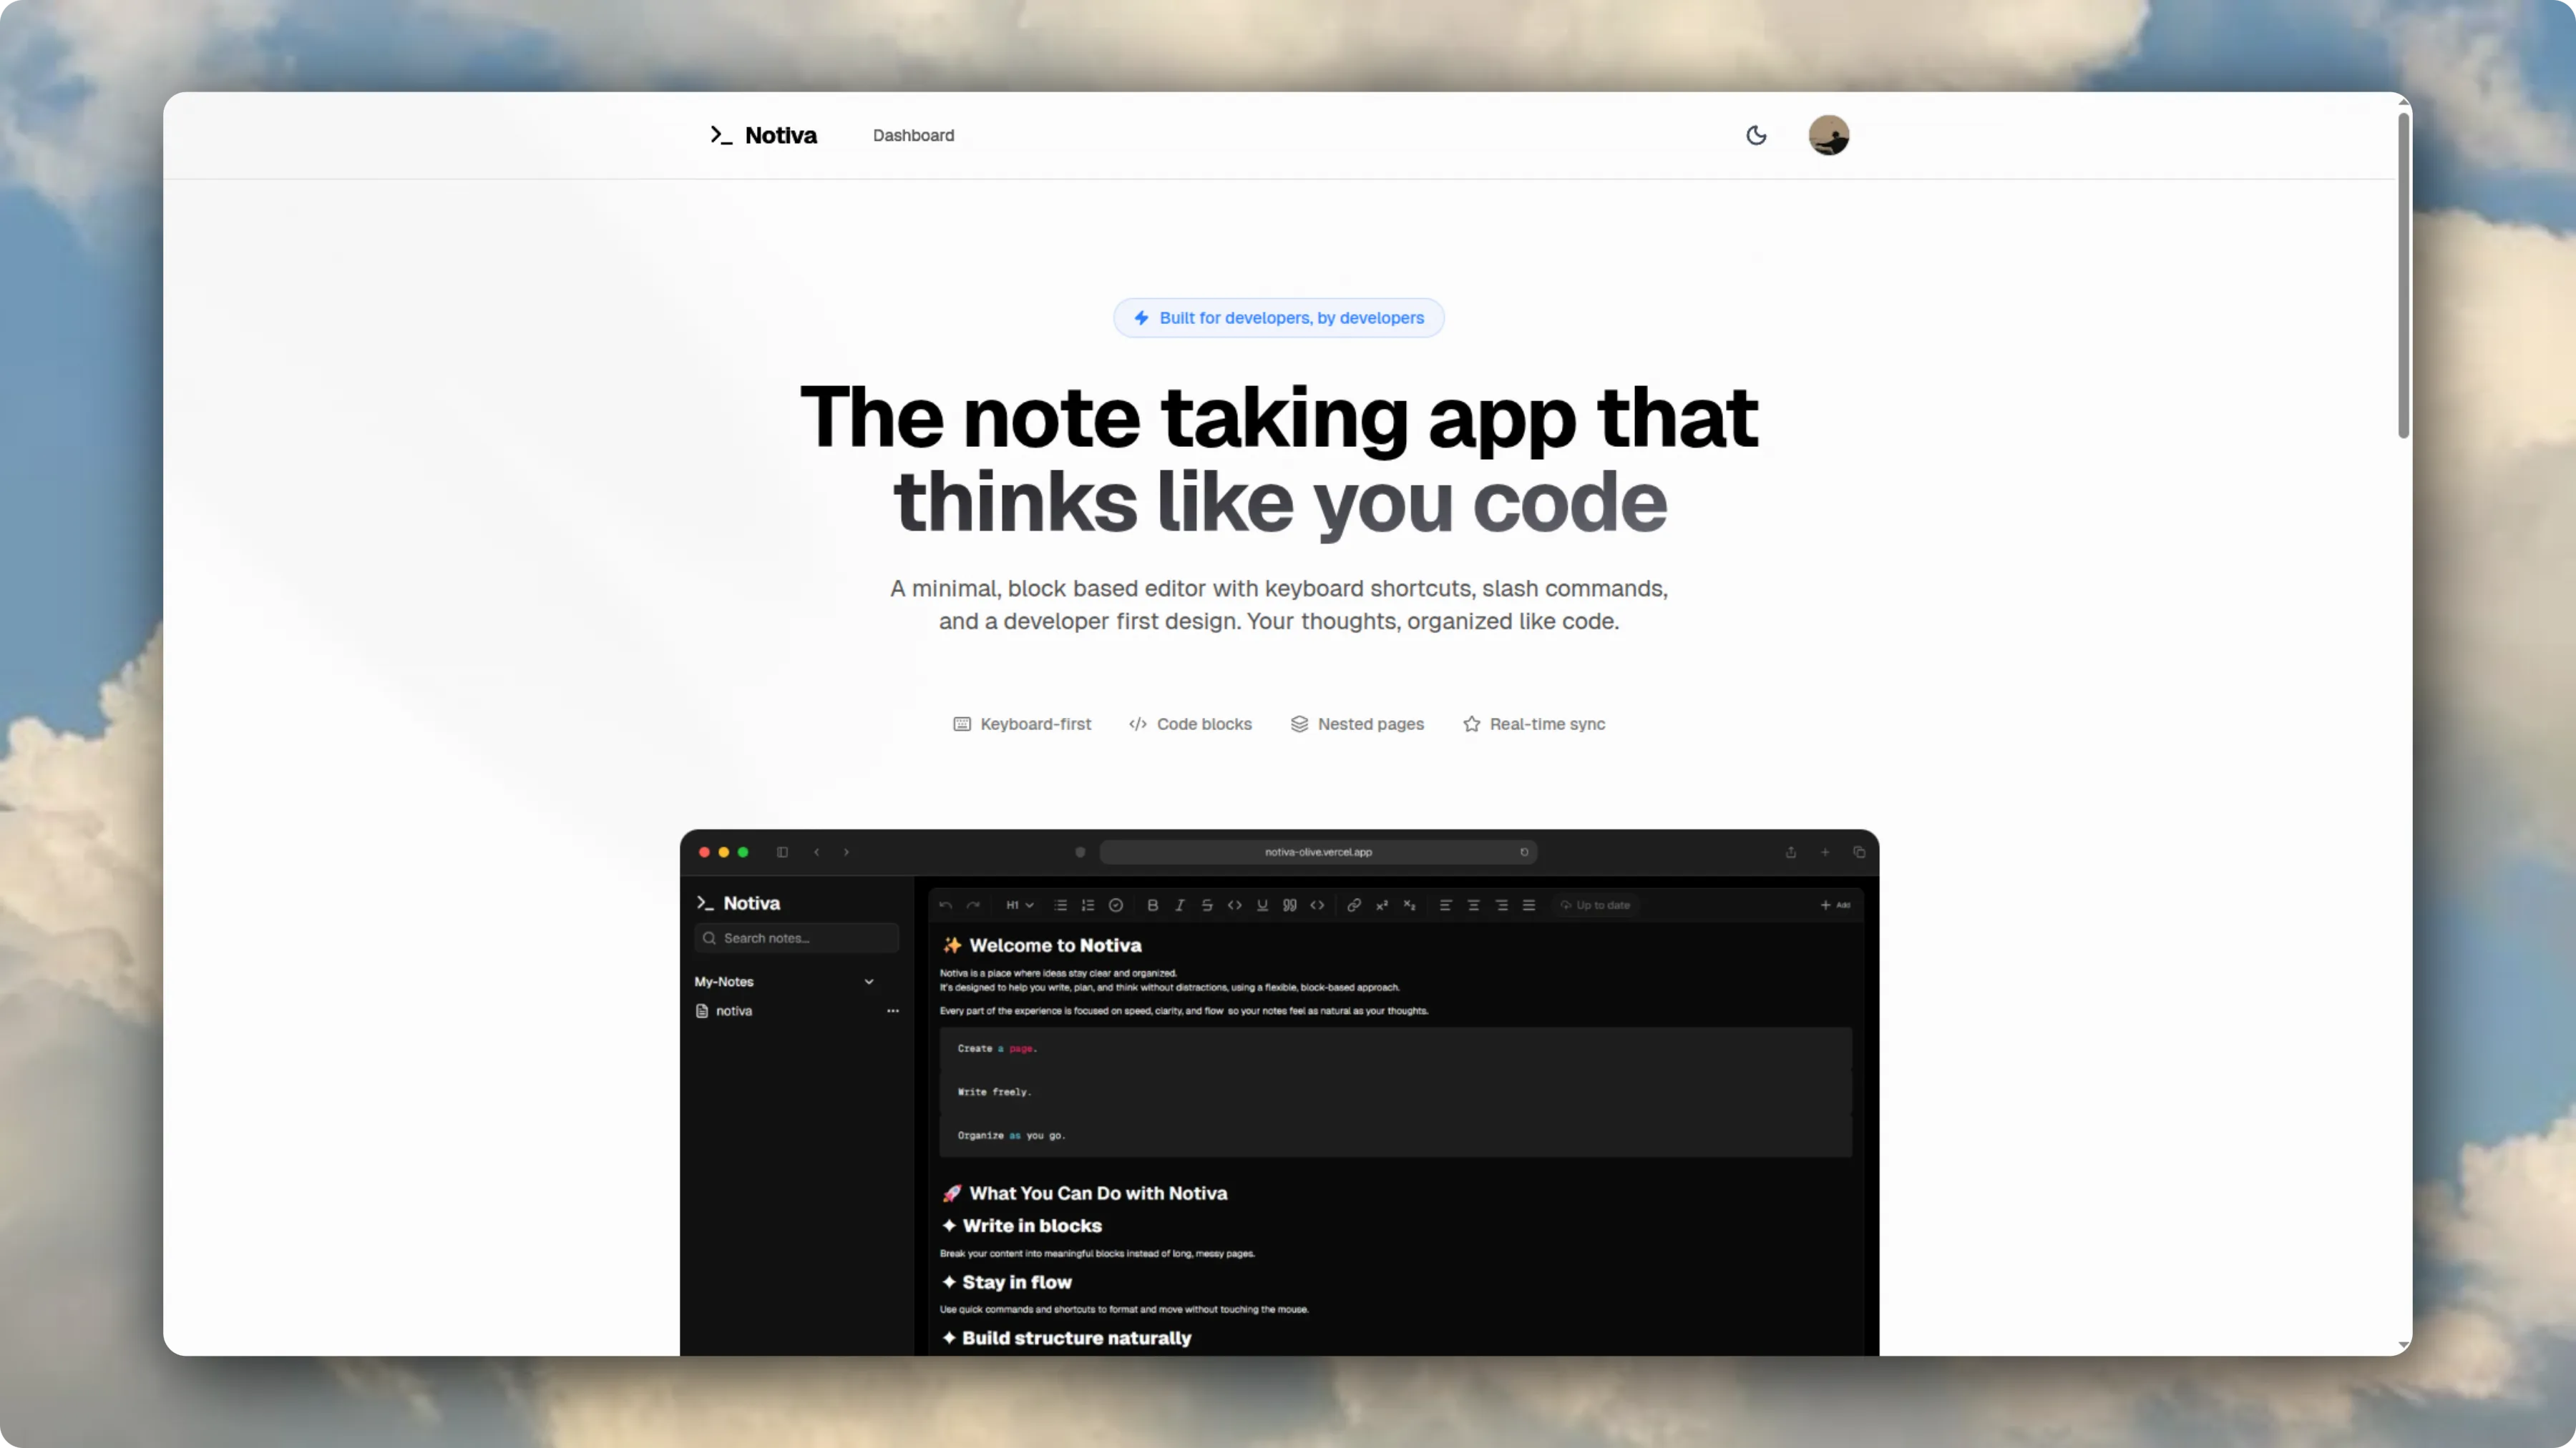Click the Search notes input field
Screen dimensions: 2576x1448
[x=797, y=938]
